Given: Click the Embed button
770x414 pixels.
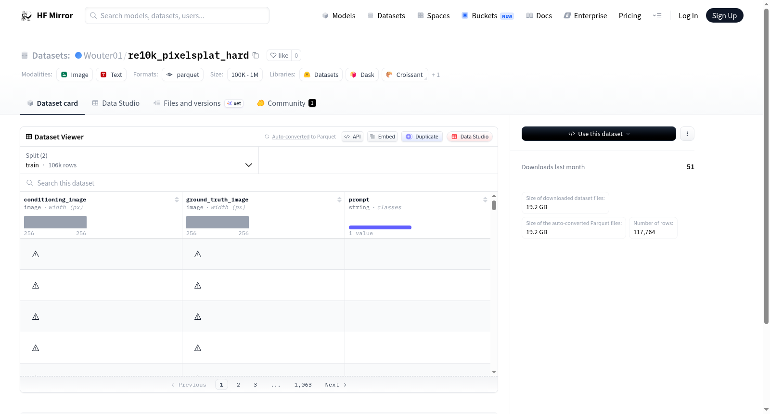Looking at the screenshot, I should click(382, 137).
